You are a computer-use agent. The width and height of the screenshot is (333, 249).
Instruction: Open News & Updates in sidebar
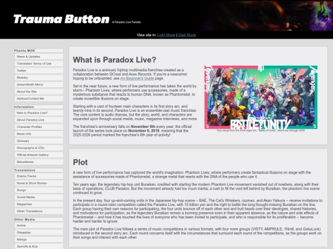pos(39,57)
